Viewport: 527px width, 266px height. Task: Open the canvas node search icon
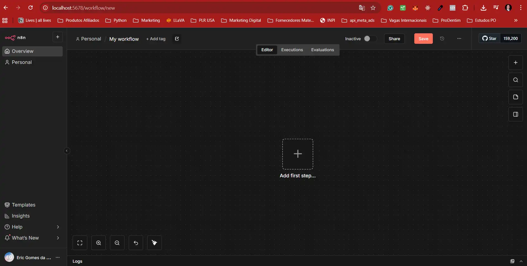515,80
